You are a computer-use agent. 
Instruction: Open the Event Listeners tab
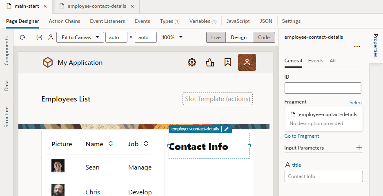coord(107,21)
